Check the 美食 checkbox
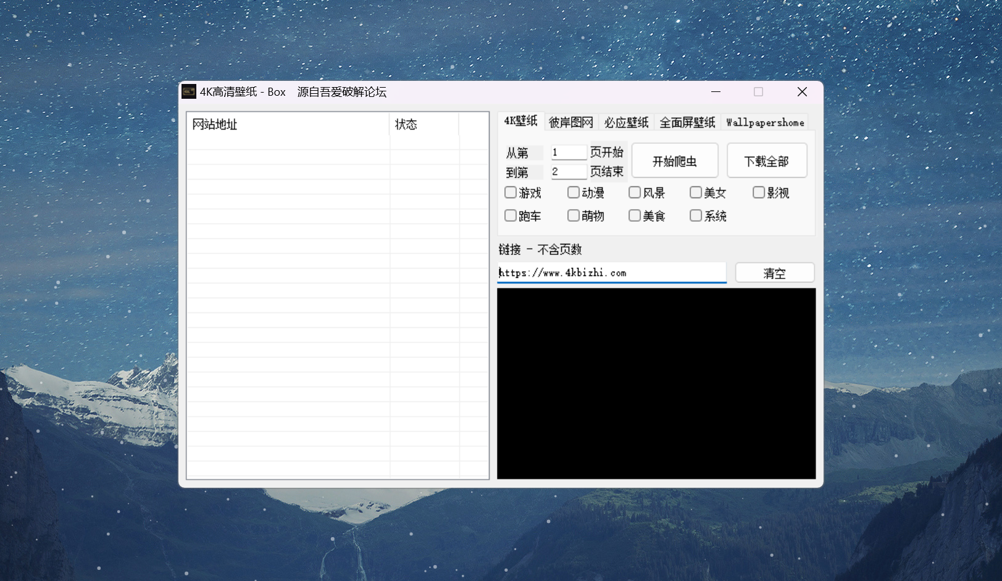The width and height of the screenshot is (1002, 581). [x=635, y=215]
